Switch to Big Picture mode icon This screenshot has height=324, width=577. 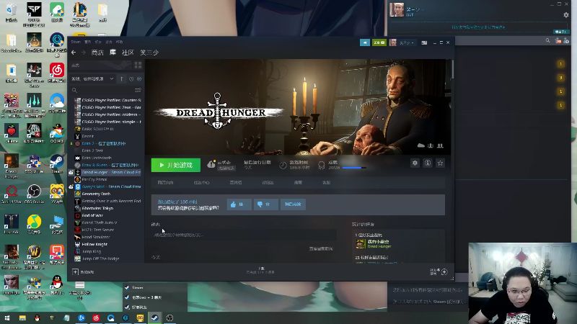(x=424, y=42)
